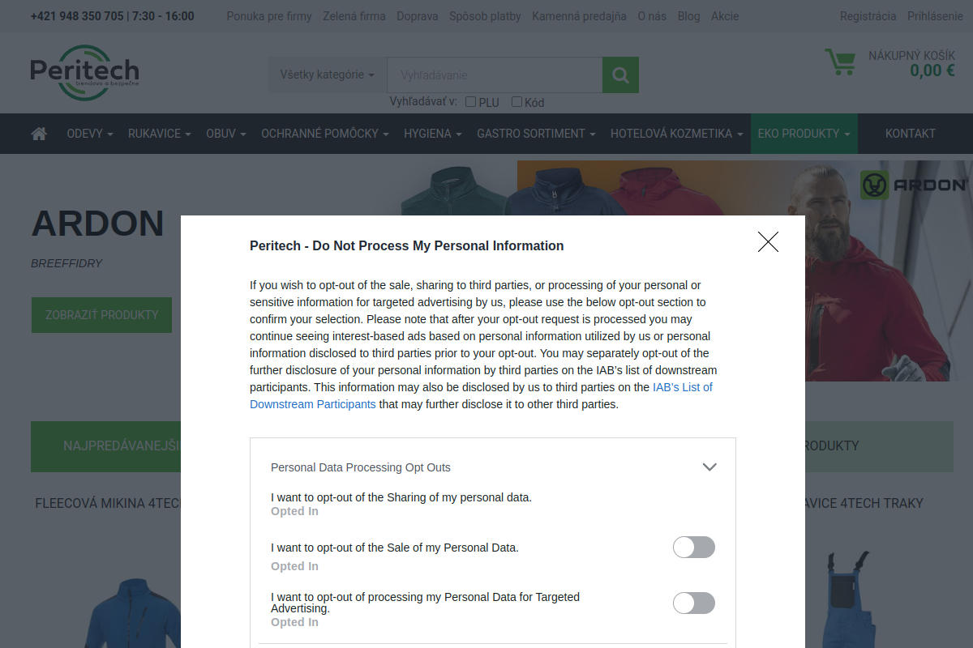Expand the ODEVY menu

pos(90,134)
